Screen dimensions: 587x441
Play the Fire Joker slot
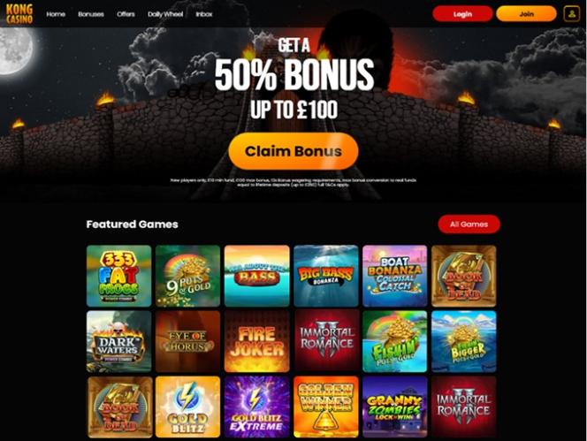256,341
